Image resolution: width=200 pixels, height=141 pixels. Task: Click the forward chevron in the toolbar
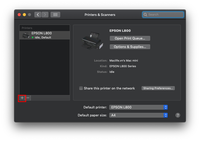coord(45,15)
